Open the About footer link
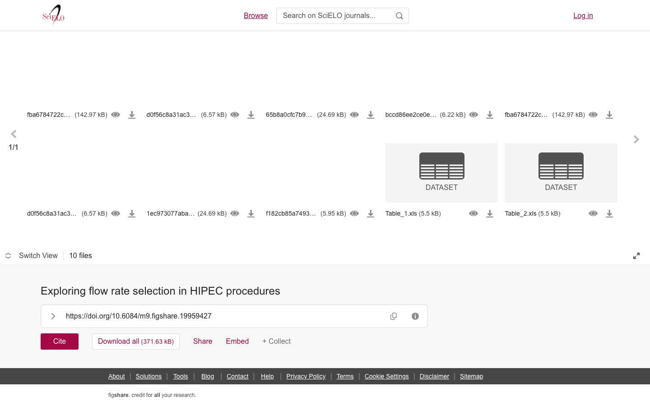The height and width of the screenshot is (406, 650). 116,376
